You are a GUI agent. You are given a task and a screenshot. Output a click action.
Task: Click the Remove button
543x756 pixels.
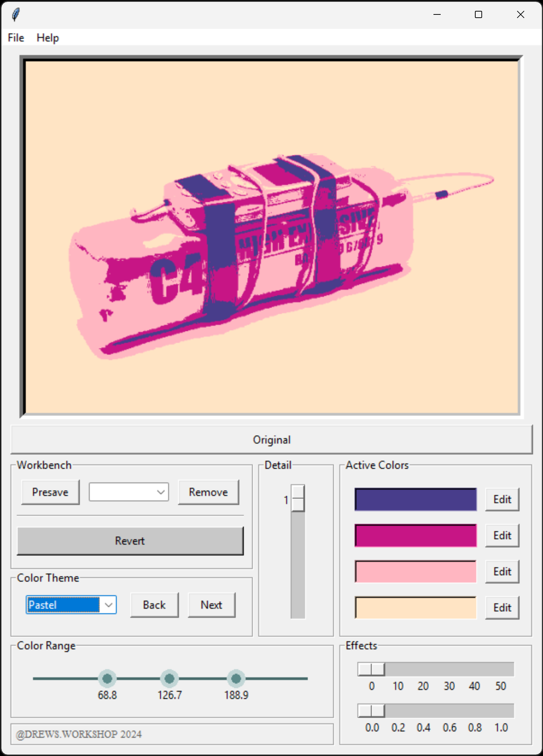pyautogui.click(x=208, y=492)
